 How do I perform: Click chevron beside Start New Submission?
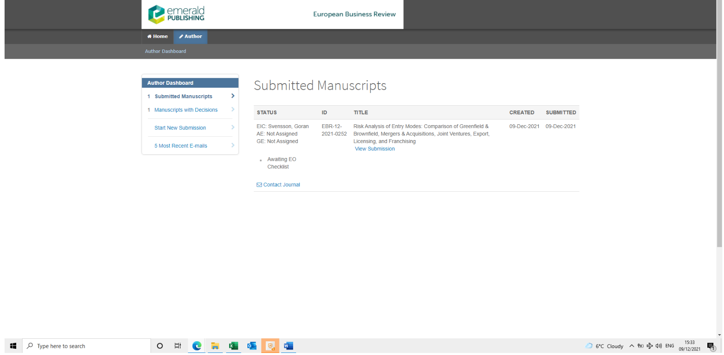233,128
